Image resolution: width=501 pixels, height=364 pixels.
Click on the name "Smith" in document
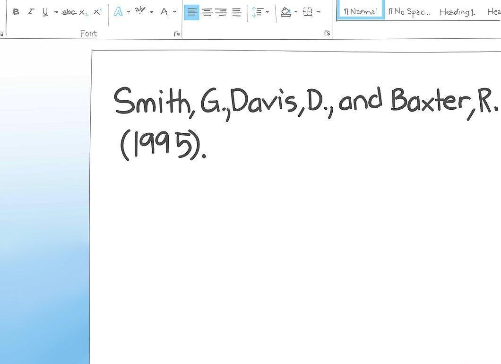click(x=152, y=101)
